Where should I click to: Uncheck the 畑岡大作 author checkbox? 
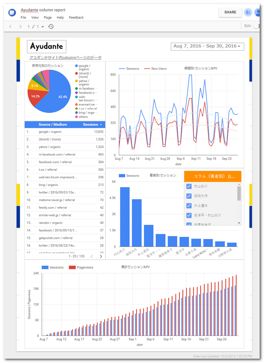tap(189, 196)
